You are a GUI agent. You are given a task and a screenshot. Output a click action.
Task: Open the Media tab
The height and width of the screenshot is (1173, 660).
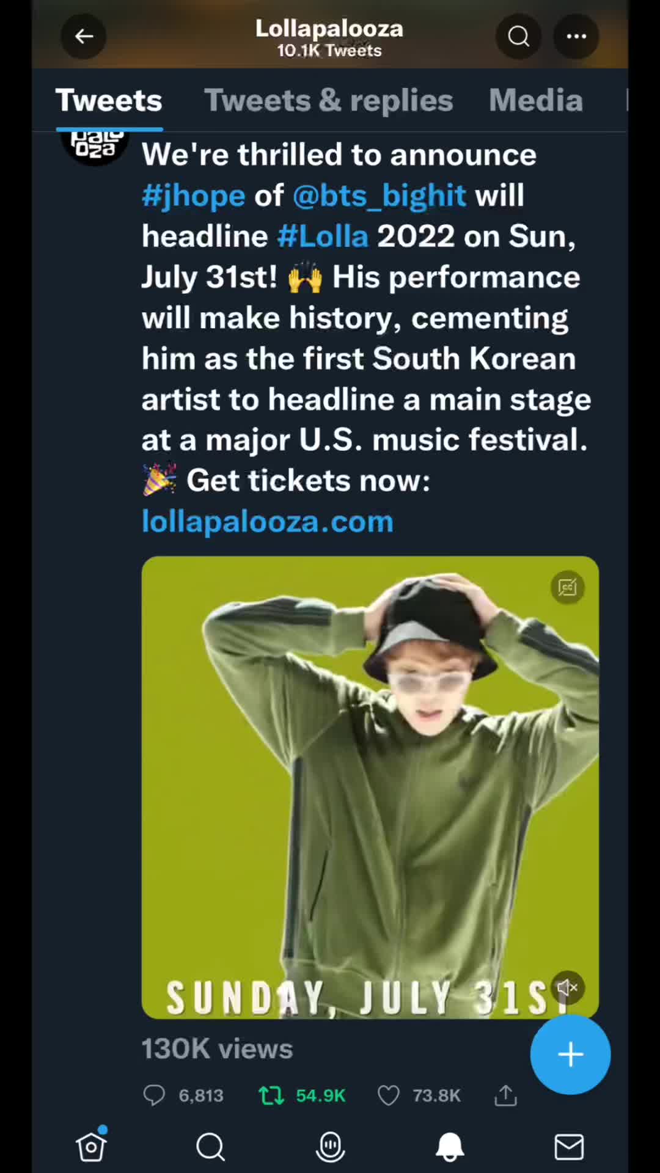click(535, 101)
